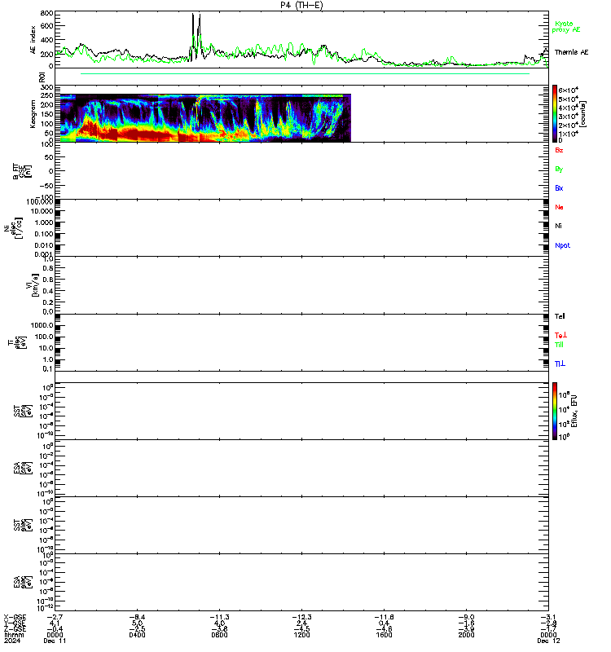
Task: Click the 0400 time tick label
Action: pyautogui.click(x=137, y=635)
